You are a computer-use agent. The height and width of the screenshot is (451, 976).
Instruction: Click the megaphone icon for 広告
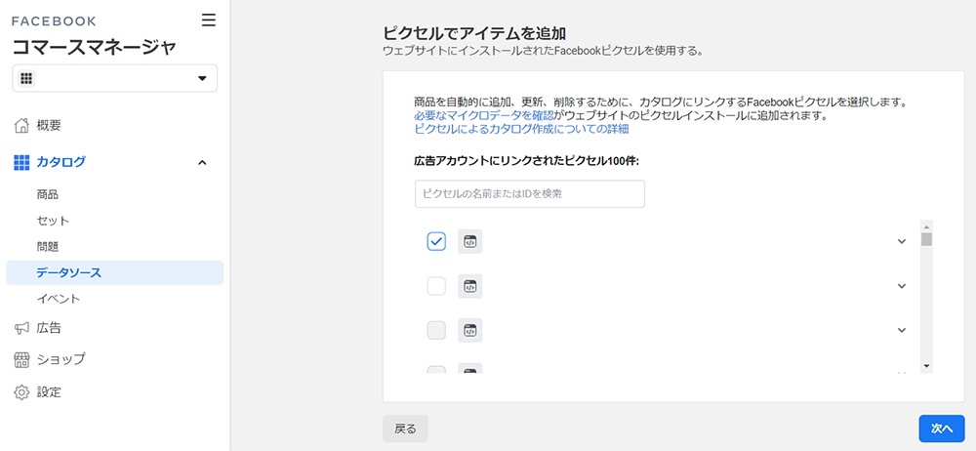tap(21, 328)
